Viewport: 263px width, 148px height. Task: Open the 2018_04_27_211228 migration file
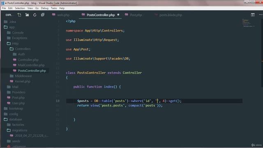[x=31, y=136]
